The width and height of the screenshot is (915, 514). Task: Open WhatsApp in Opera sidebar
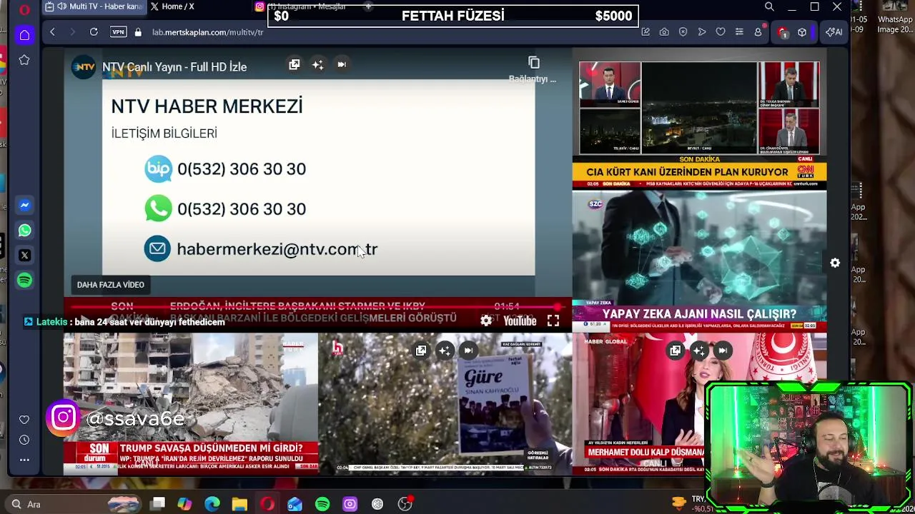click(x=24, y=231)
